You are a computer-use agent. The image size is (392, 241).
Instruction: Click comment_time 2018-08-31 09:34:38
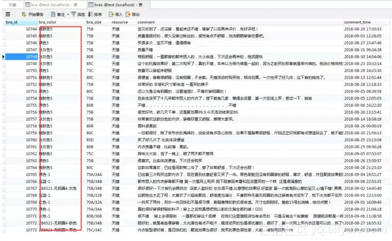coord(363,50)
